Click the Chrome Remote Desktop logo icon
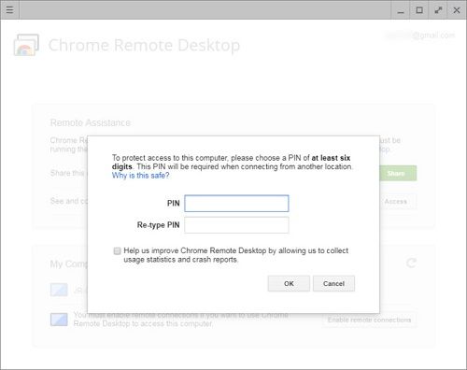 [x=26, y=45]
